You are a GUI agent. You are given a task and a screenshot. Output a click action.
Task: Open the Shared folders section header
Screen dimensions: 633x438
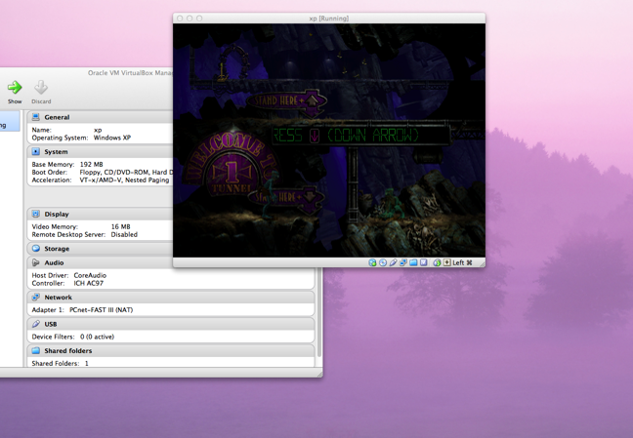[x=171, y=350]
